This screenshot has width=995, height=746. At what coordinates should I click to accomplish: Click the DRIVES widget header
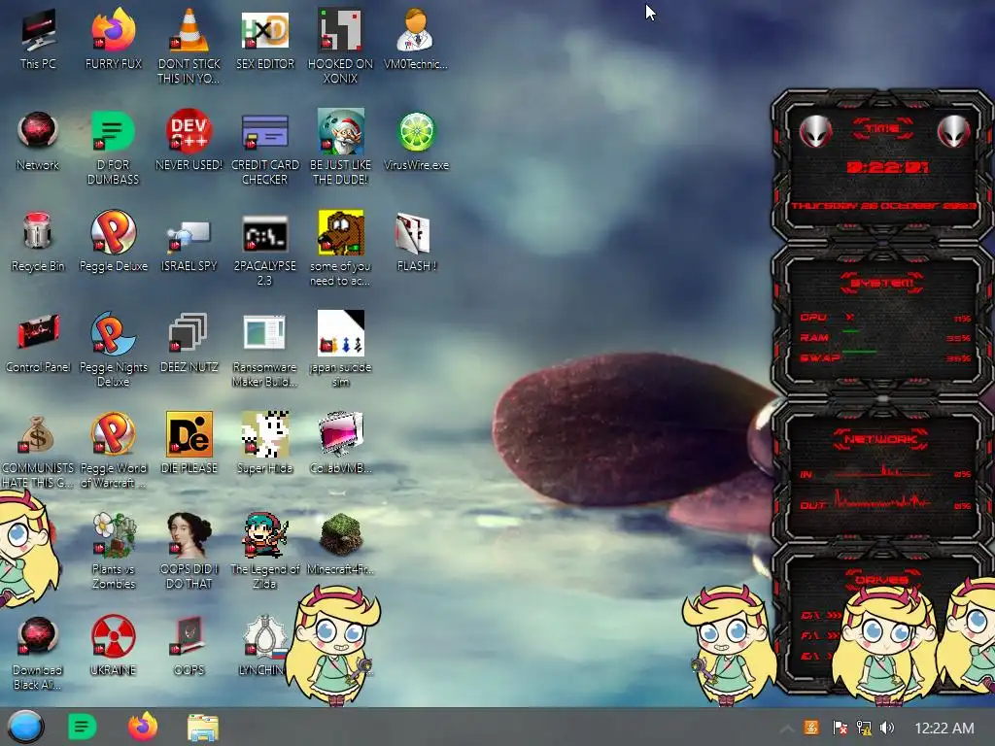pyautogui.click(x=882, y=580)
